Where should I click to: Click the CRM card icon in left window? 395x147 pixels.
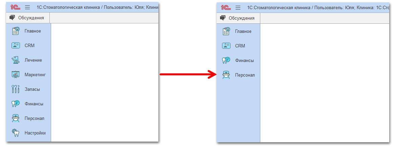[16, 46]
